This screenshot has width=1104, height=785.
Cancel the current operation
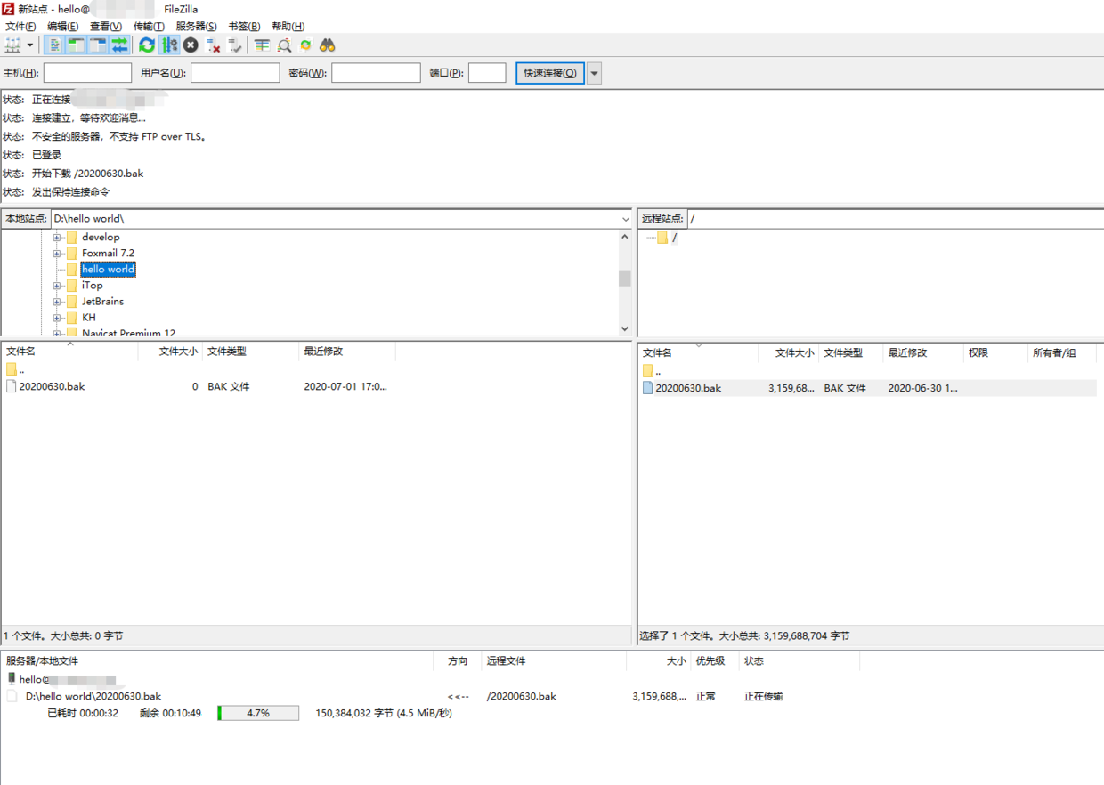coord(191,45)
